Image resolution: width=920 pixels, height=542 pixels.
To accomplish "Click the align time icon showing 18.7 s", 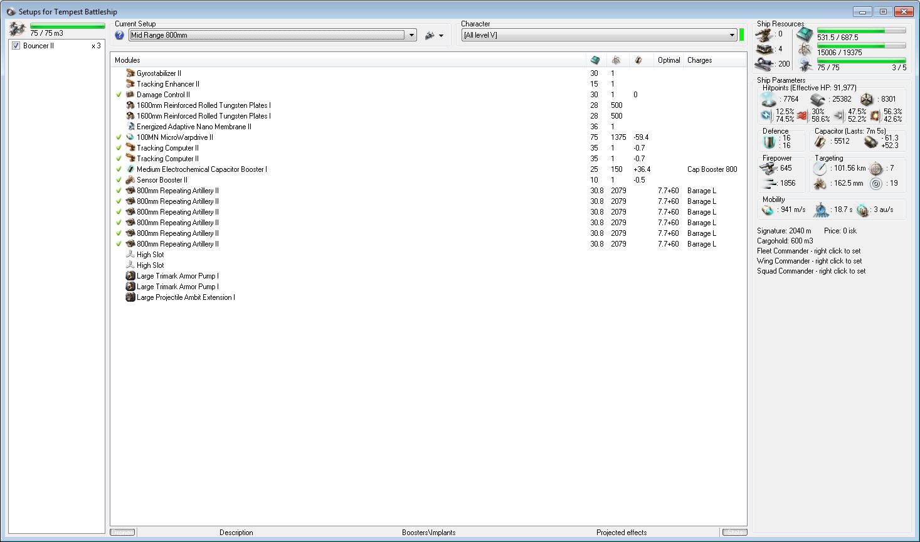I will [x=821, y=210].
